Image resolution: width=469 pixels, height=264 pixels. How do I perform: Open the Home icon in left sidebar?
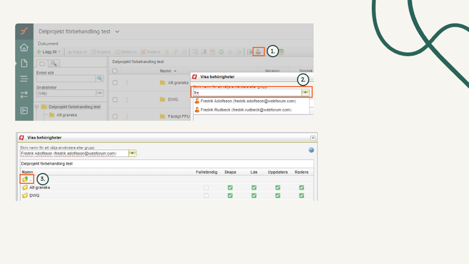click(x=24, y=48)
